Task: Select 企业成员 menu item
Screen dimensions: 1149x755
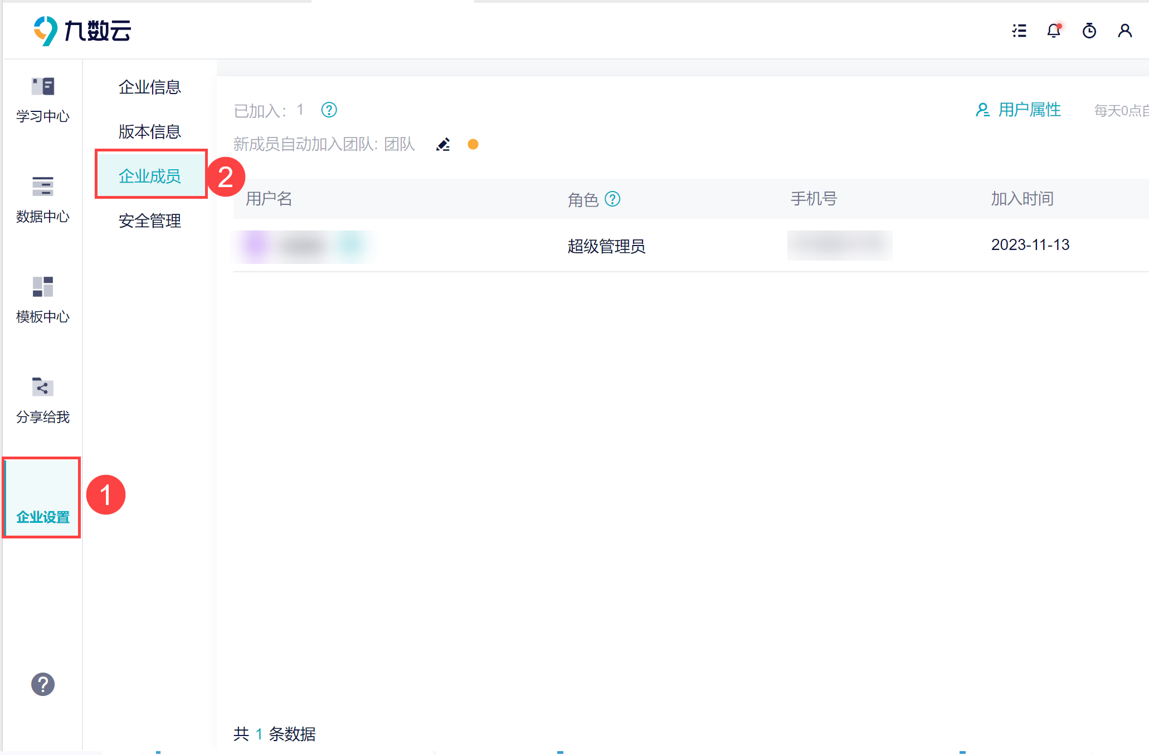Action: [149, 177]
